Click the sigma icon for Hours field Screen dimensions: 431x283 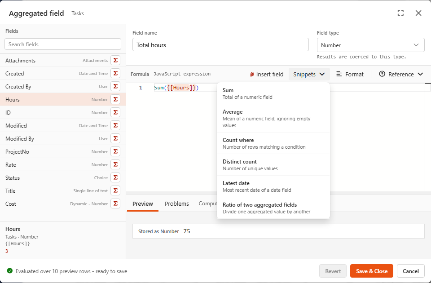coord(115,99)
